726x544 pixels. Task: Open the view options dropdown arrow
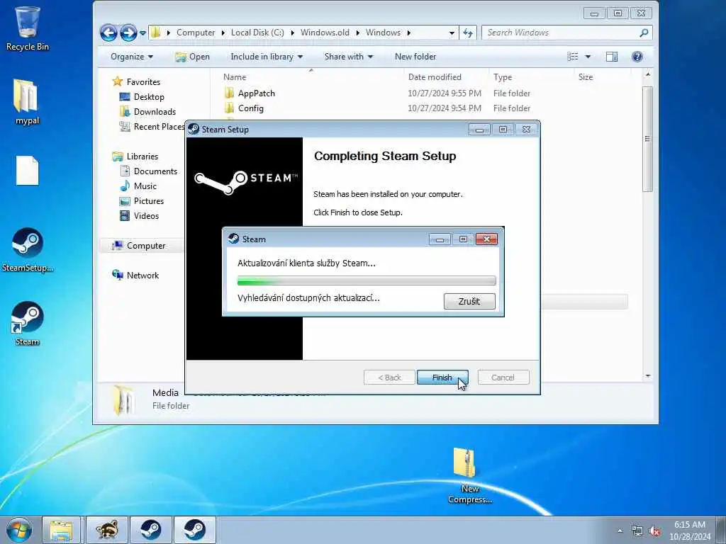(x=588, y=57)
